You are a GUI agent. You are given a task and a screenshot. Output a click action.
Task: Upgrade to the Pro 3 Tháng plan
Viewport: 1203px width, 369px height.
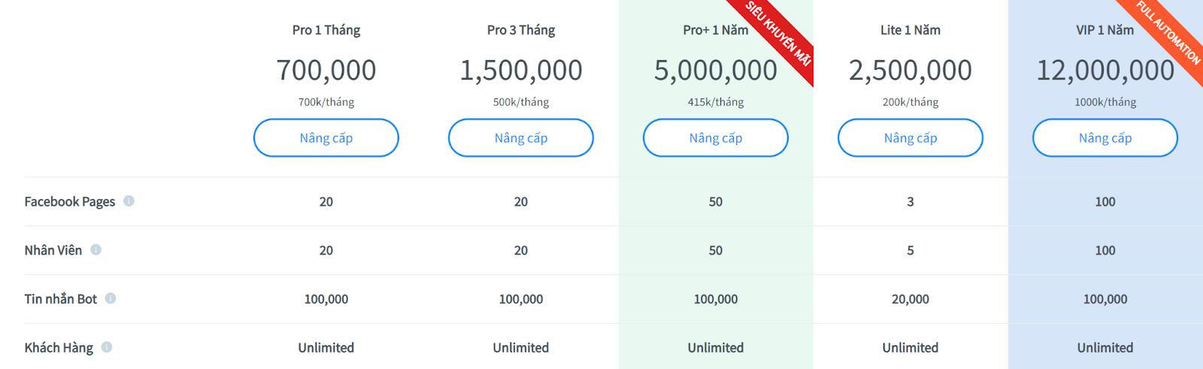click(521, 138)
